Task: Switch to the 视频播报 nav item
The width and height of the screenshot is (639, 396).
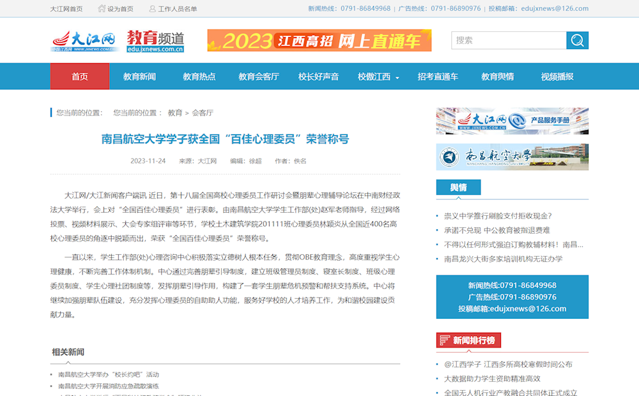Action: pyautogui.click(x=557, y=77)
